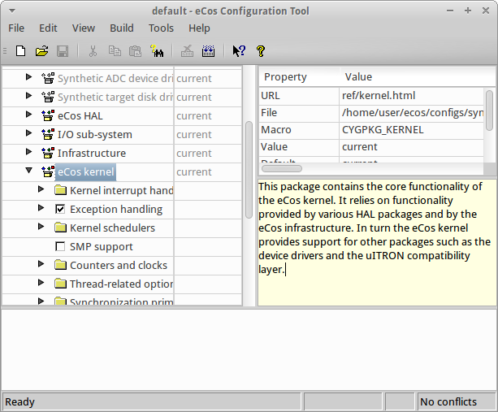Viewport: 498px width, 412px height.
Task: Click the Kernel schedulers folder icon
Action: coord(60,228)
